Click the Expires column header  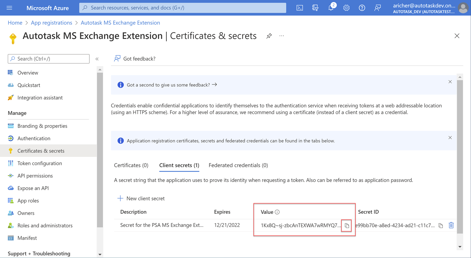pyautogui.click(x=222, y=212)
